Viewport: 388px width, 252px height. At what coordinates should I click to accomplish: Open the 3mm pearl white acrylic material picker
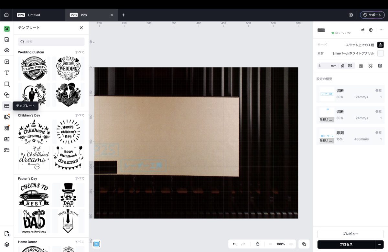(381, 53)
